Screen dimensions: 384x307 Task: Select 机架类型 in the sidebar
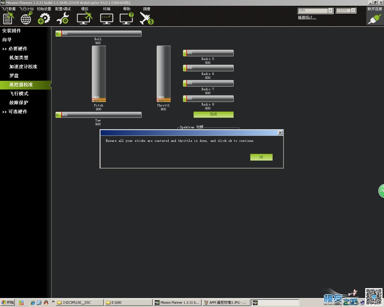19,58
